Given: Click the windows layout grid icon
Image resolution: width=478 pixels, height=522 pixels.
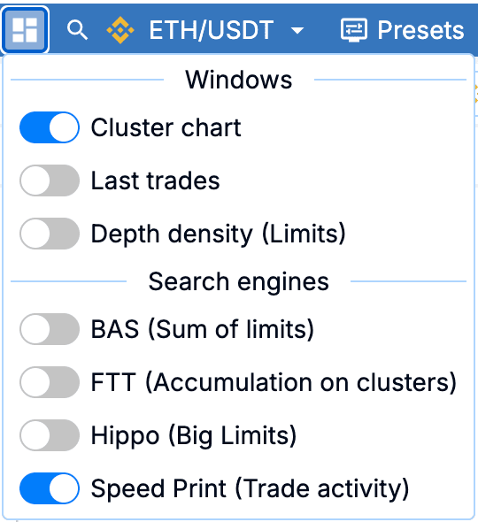Looking at the screenshot, I should tap(25, 30).
